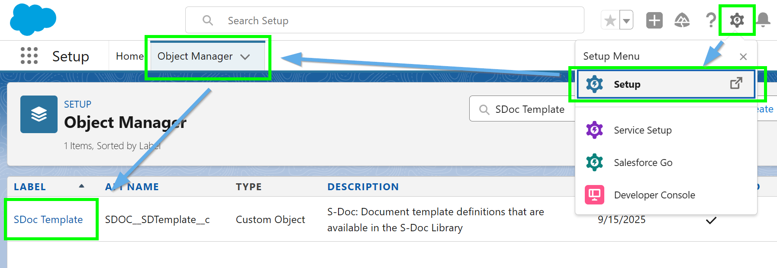Click the setup gear icon
Screen dimensions: 777x268
[737, 20]
